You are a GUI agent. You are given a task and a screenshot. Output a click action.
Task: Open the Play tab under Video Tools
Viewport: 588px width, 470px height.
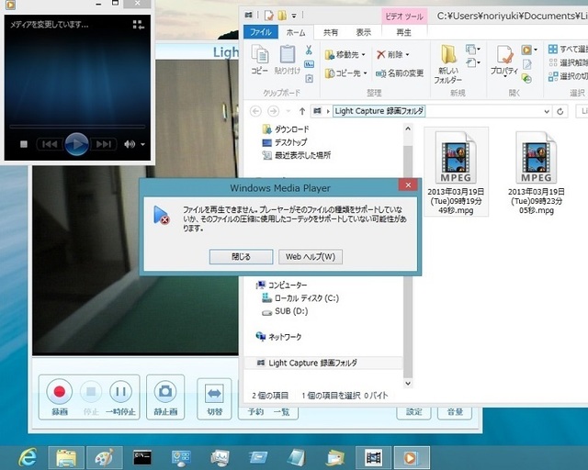404,33
